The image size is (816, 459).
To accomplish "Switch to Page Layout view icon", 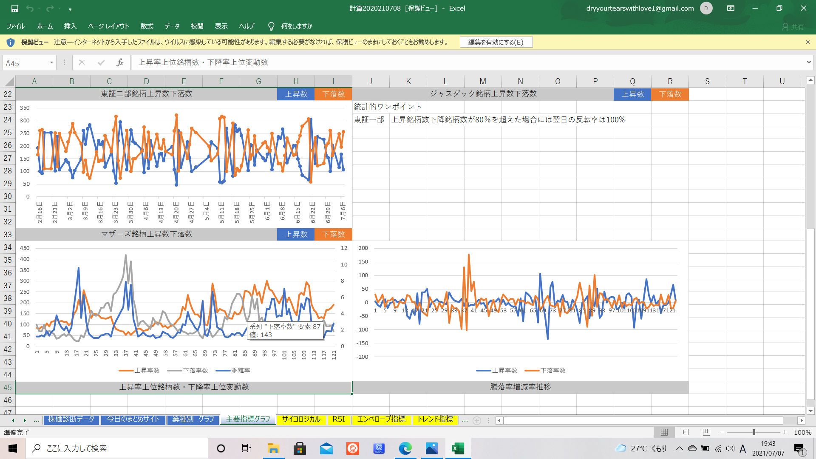I will coord(685,432).
